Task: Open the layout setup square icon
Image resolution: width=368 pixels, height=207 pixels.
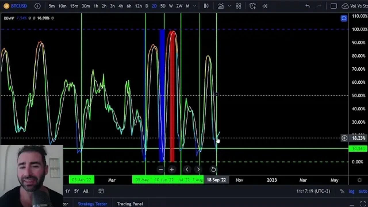Action: click(x=333, y=6)
